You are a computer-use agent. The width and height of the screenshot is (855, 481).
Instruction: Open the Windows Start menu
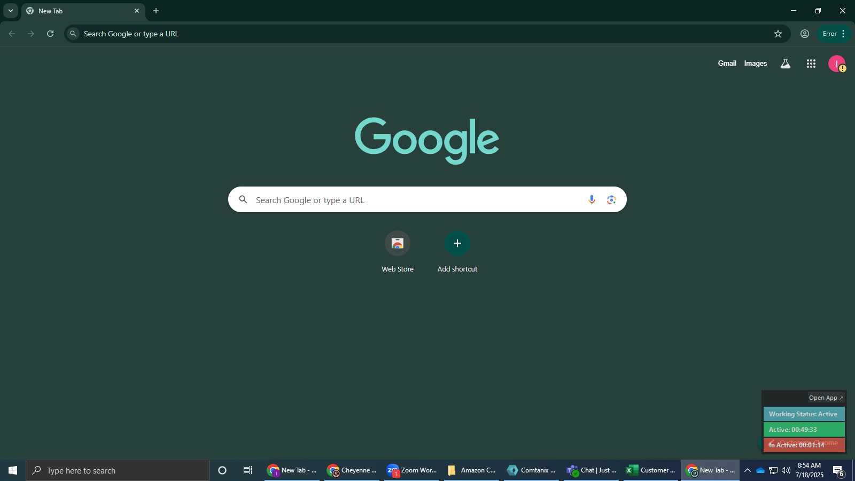click(x=13, y=470)
